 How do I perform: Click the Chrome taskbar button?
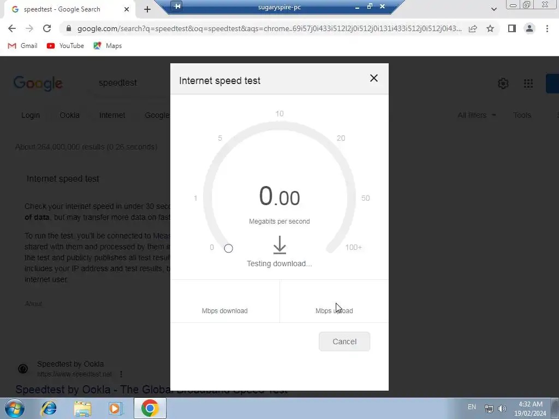click(150, 408)
